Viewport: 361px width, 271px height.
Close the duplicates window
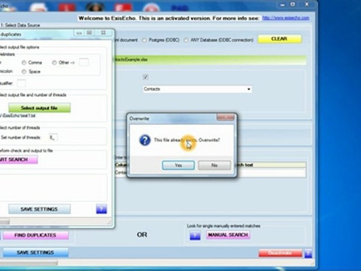tap(103, 33)
